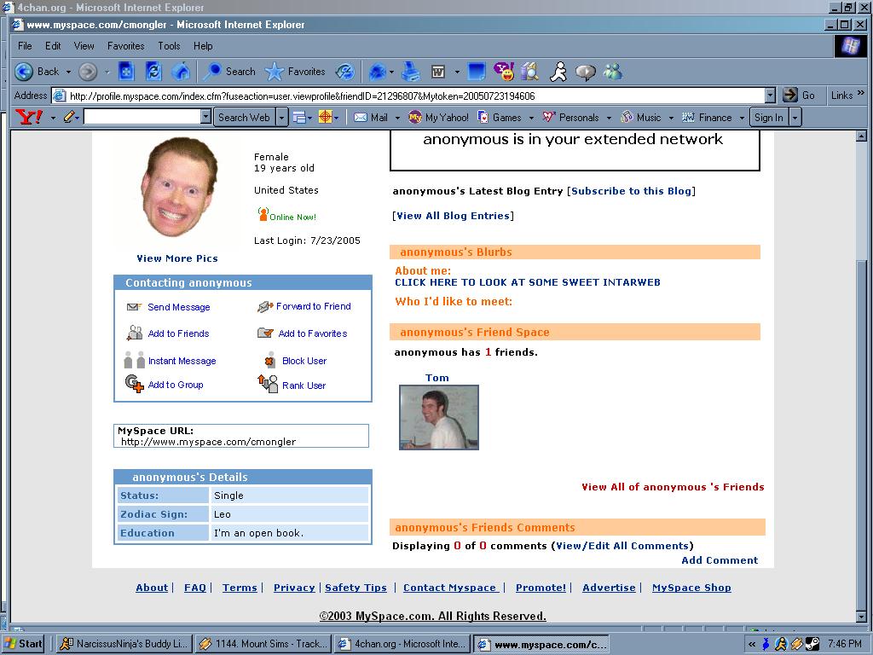Image resolution: width=873 pixels, height=655 pixels.
Task: Click the Yahoo Messenger smiley icon
Action: (x=504, y=72)
